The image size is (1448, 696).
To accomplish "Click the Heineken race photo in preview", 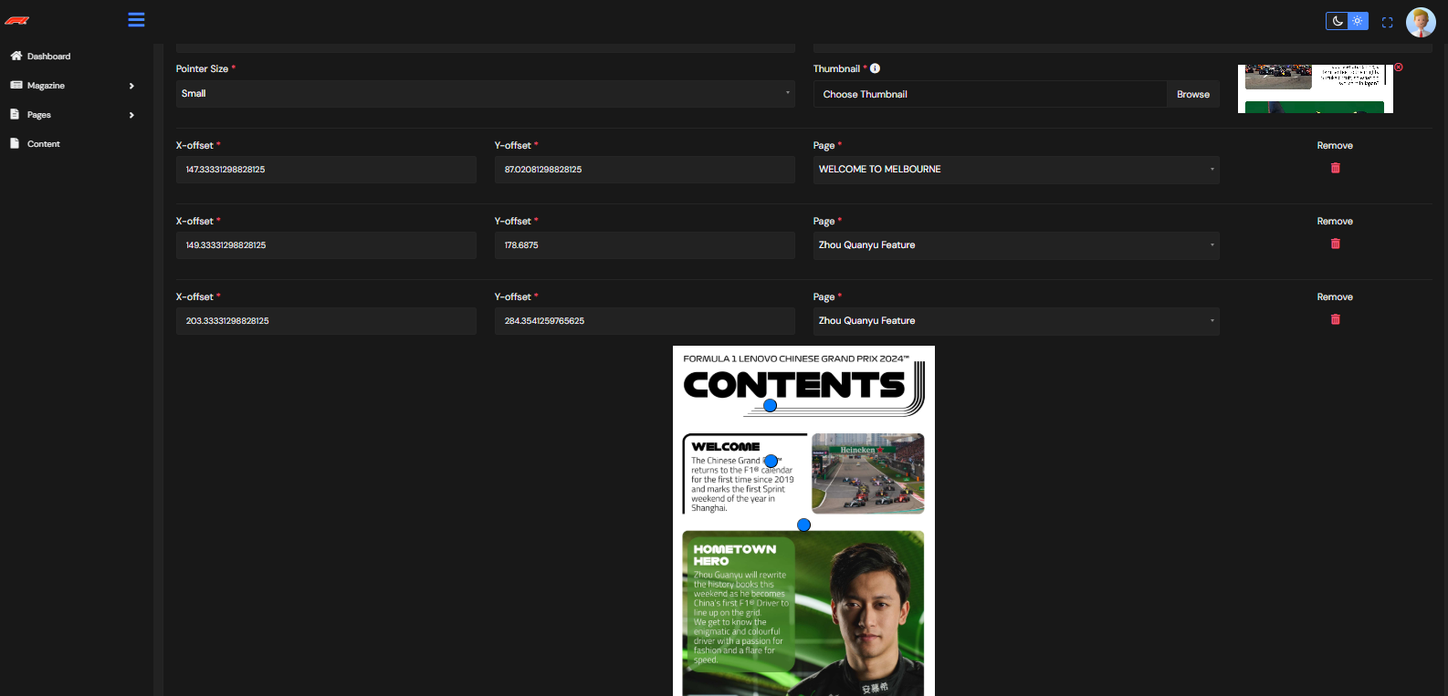I will click(x=867, y=473).
